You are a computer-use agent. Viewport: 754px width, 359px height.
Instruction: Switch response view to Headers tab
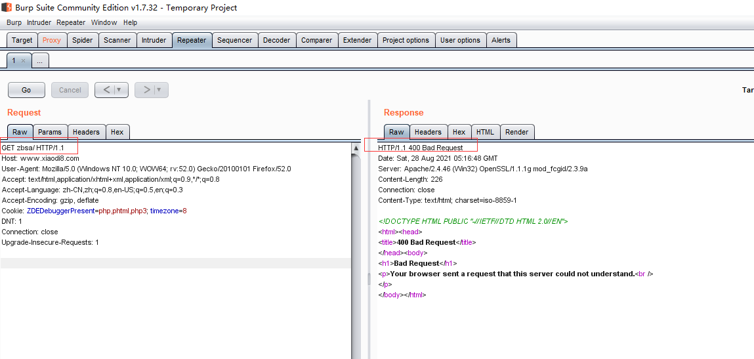pos(428,132)
